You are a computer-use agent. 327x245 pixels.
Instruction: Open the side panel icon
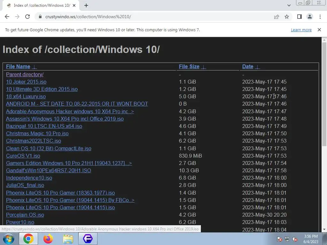click(x=300, y=17)
